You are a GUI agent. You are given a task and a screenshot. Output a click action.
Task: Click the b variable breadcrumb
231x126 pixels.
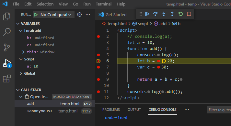(176, 24)
